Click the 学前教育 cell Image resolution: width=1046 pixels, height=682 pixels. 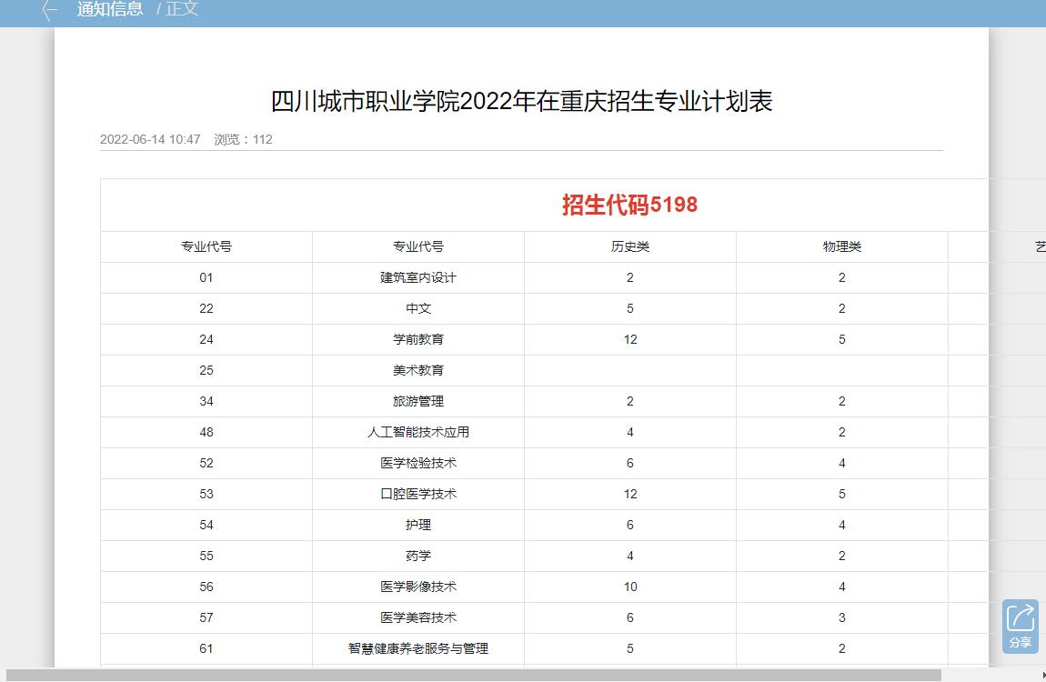click(x=418, y=339)
